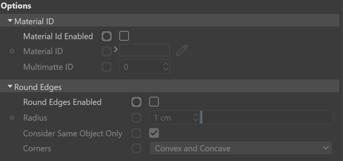
Task: Click animation dot left of Radius label
Action: click(12, 118)
